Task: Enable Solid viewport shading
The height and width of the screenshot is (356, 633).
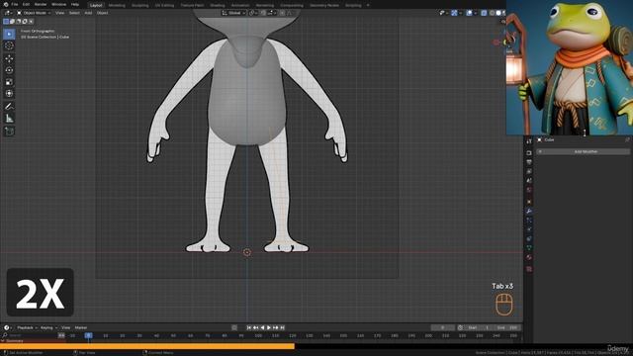Action: pos(498,13)
